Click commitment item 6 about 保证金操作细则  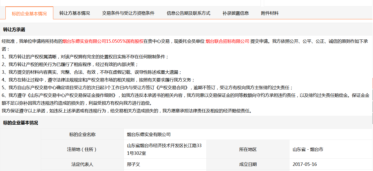185,99
